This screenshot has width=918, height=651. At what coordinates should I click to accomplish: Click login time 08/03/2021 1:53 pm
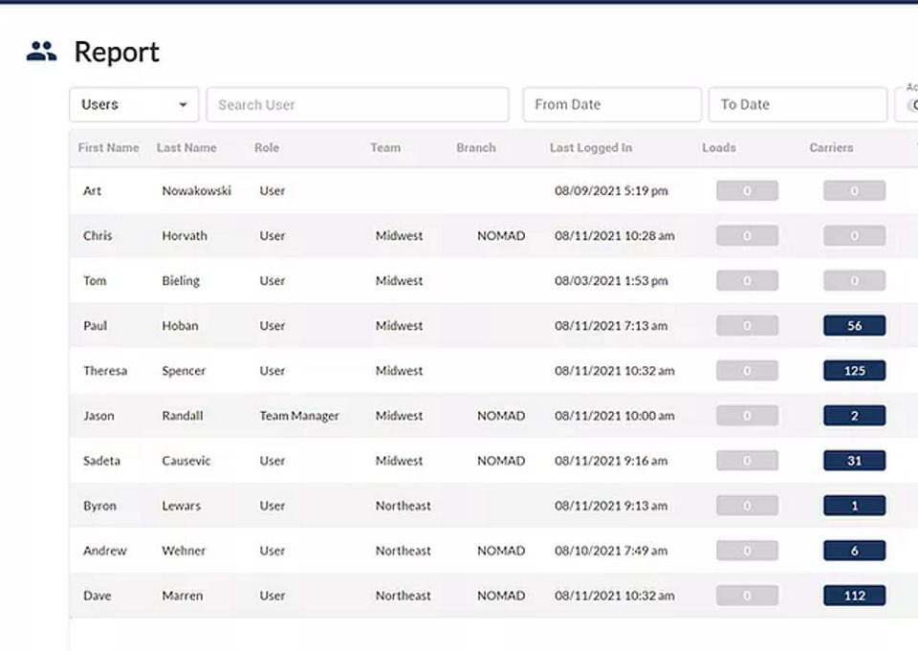611,281
